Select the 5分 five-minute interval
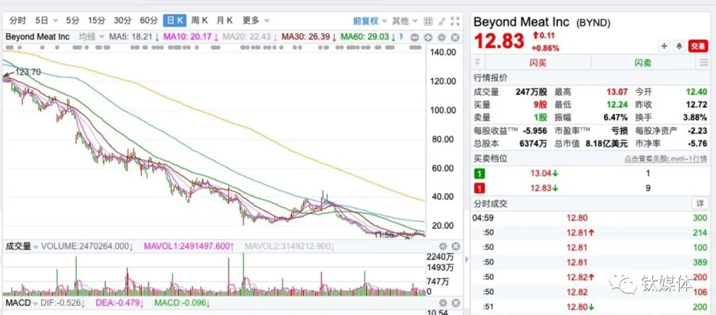 pyautogui.click(x=72, y=21)
